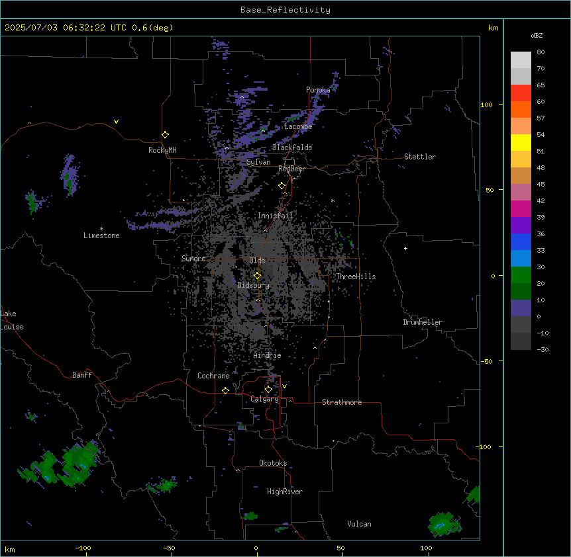This screenshot has width=571, height=557.
Task: Click the Lacombe city label
Action: click(x=298, y=126)
